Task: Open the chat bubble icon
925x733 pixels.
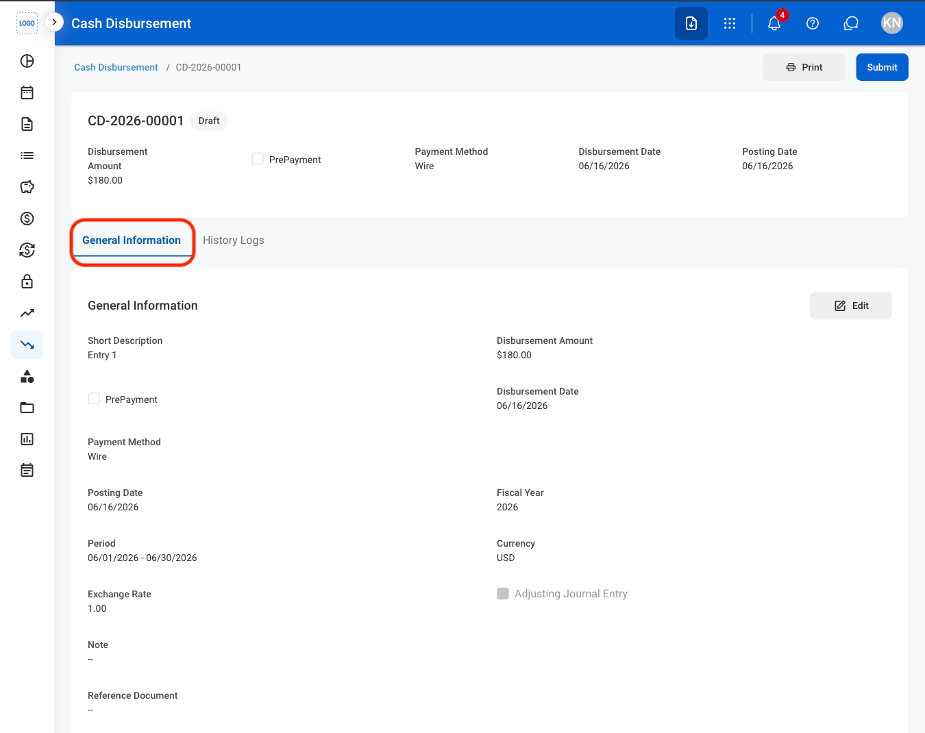Action: point(851,23)
